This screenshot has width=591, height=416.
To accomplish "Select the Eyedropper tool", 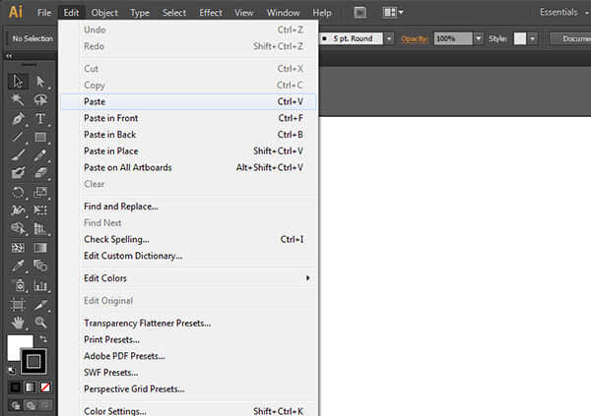I will 18,266.
